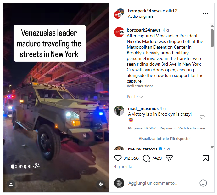Unmute the video audio

tap(100, 184)
